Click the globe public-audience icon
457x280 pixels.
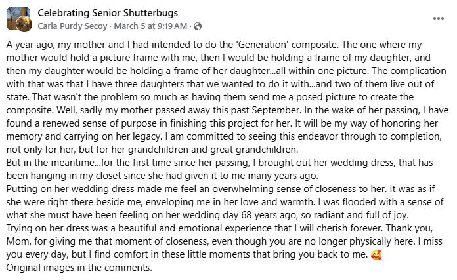pos(198,26)
